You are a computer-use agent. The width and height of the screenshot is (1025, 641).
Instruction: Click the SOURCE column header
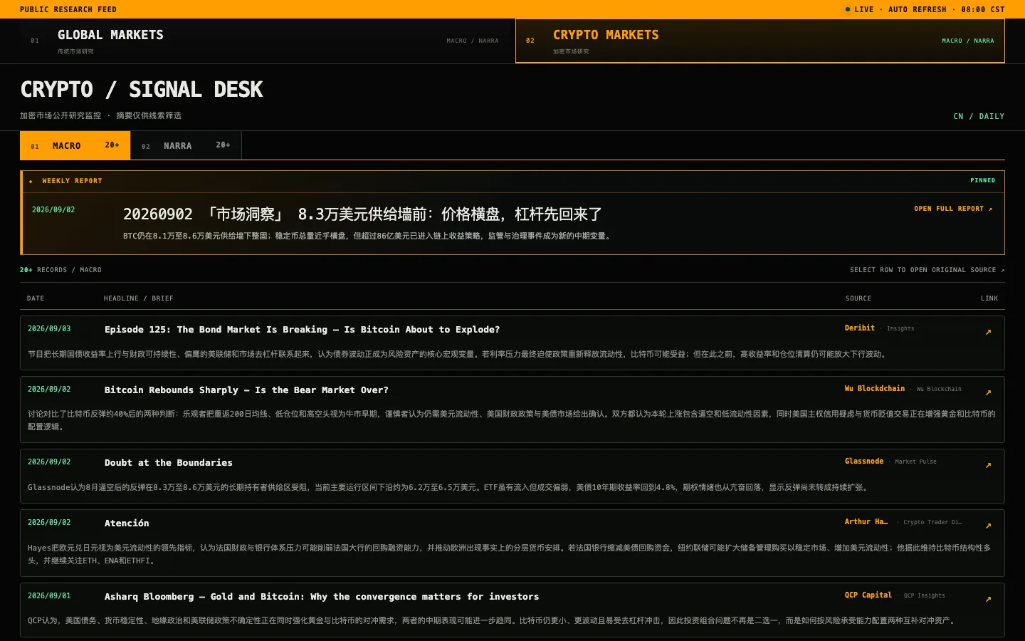tap(858, 298)
